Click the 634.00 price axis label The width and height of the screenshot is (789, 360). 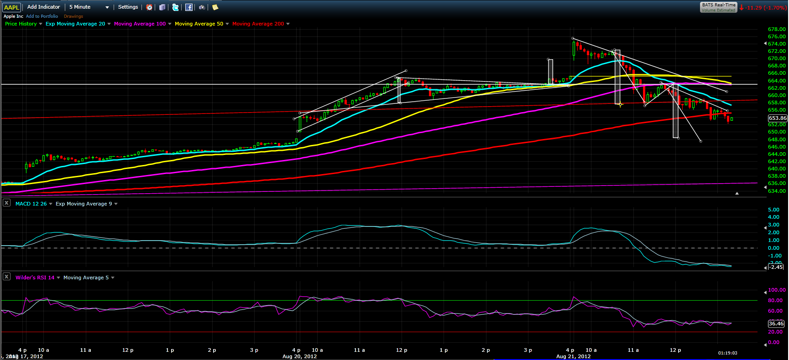pyautogui.click(x=777, y=191)
